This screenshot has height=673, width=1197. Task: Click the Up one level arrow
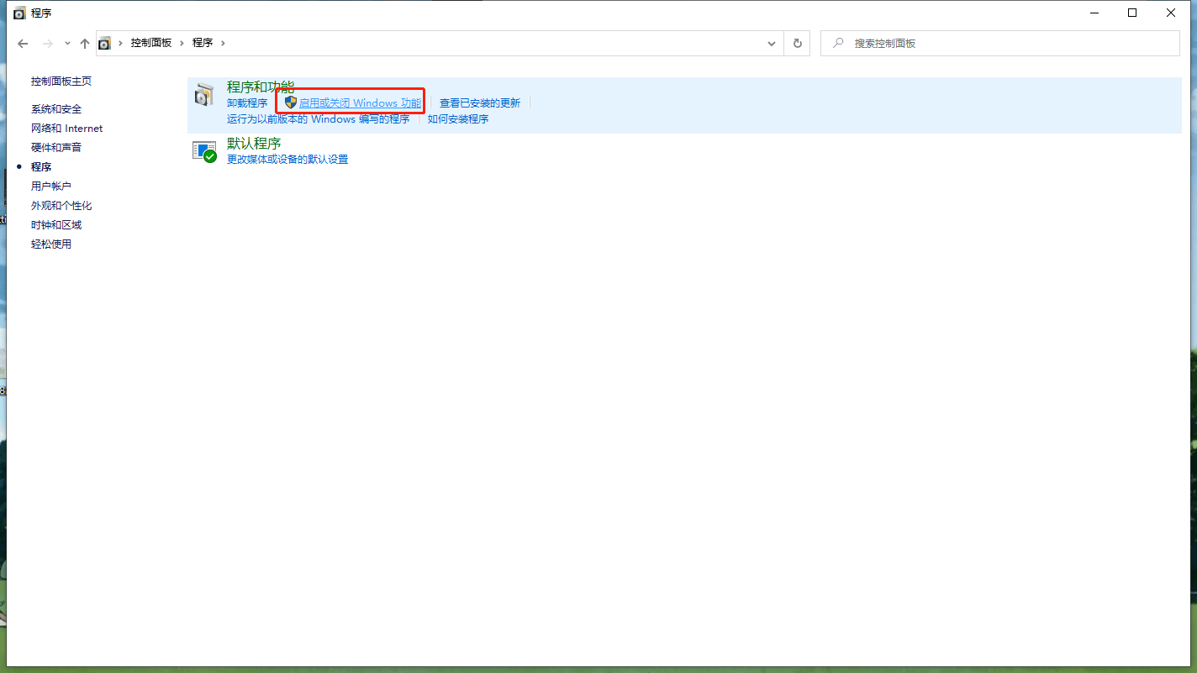[84, 44]
